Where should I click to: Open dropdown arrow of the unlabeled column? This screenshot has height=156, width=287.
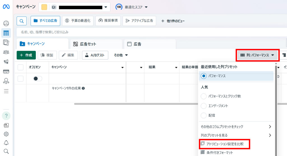tap(141, 67)
